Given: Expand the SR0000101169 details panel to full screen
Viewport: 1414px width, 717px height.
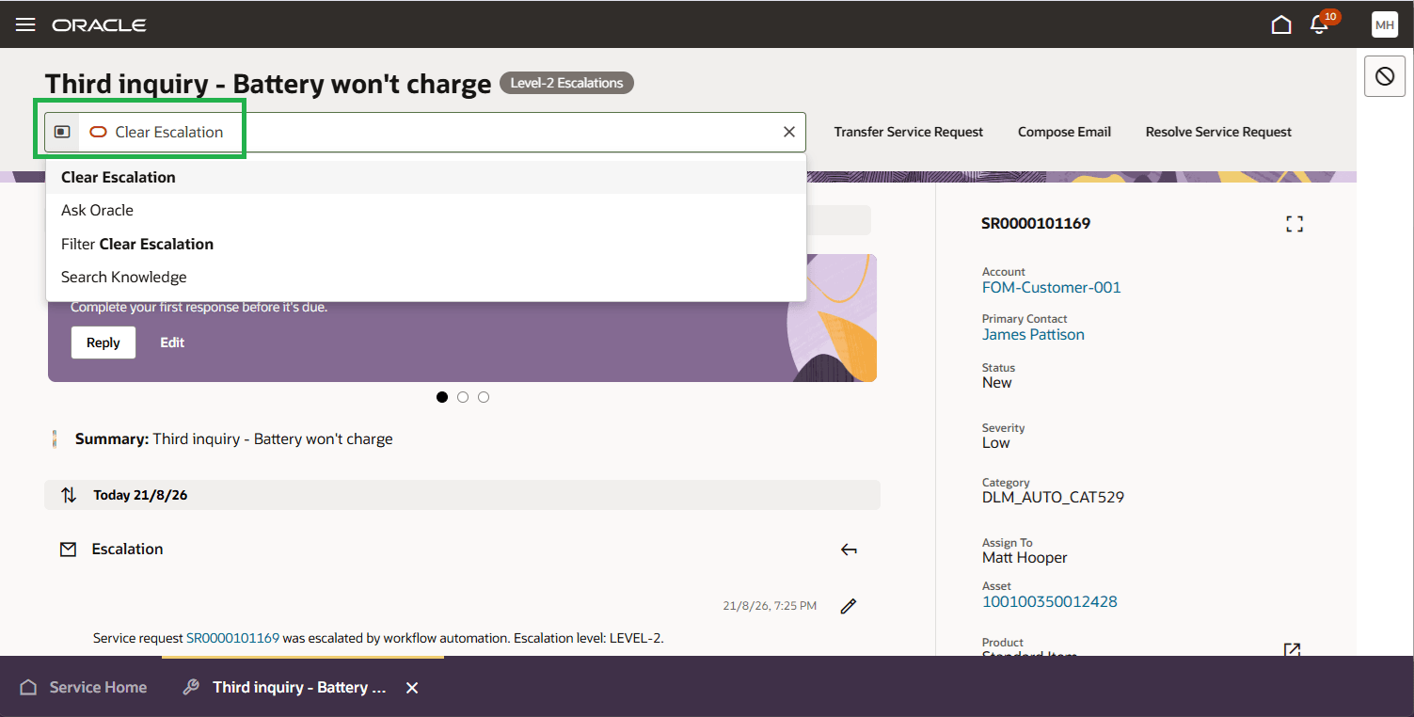Looking at the screenshot, I should [x=1295, y=224].
